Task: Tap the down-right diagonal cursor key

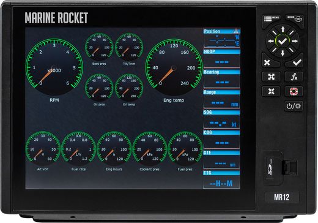Action: point(291,50)
